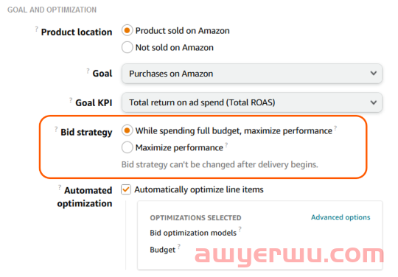Image resolution: width=398 pixels, height=277 pixels.
Task: Open the help icon beside Budget optimization
Action: 179,246
